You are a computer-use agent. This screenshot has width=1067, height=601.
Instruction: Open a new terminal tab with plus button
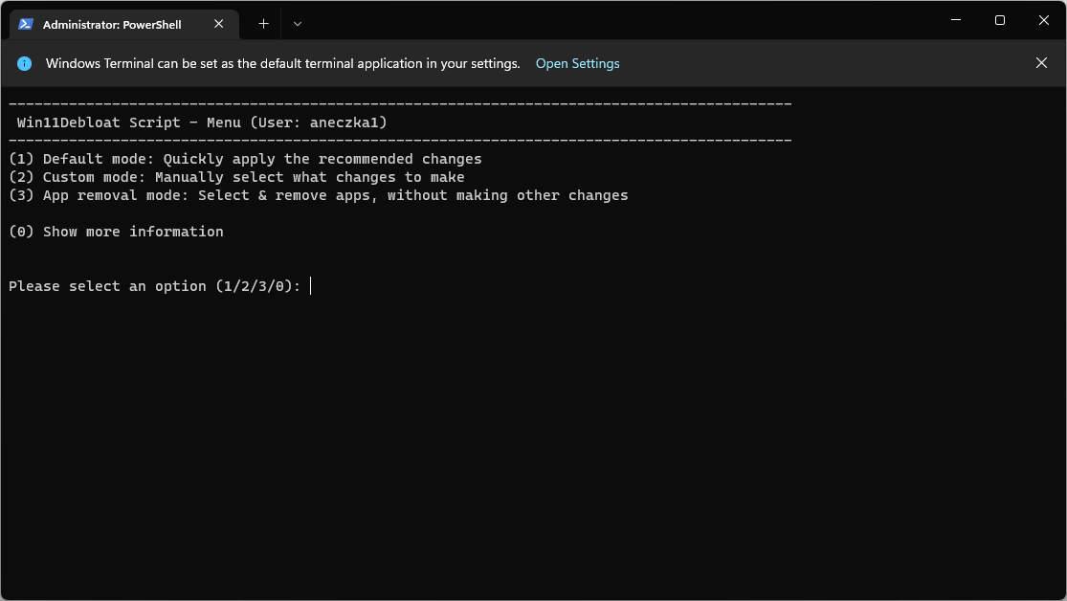(x=263, y=24)
